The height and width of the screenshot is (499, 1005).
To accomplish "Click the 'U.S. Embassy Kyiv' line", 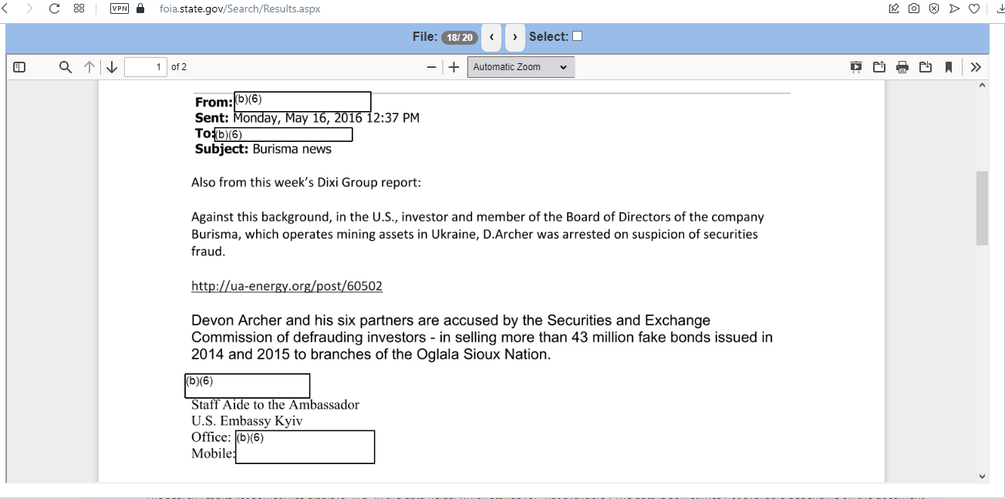I will point(247,421).
